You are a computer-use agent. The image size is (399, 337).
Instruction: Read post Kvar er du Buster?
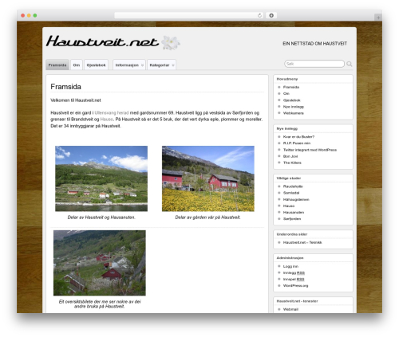point(298,137)
